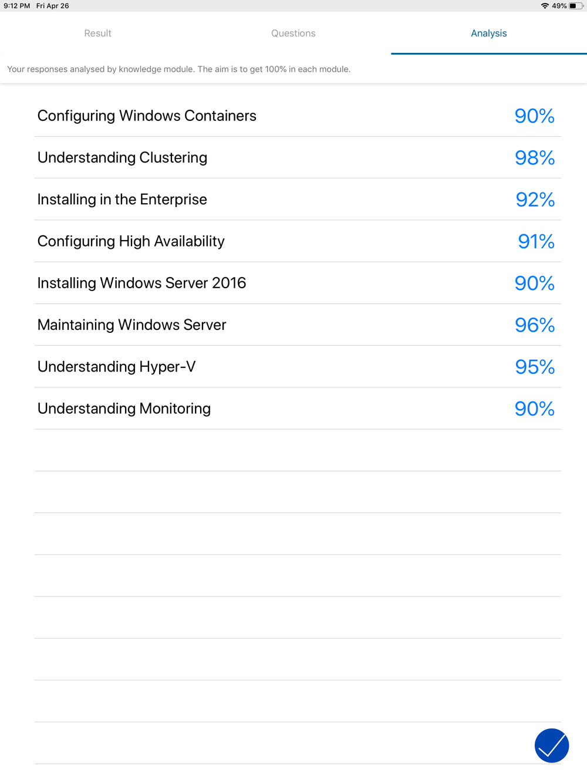Tap the 9:12 PM status bar clock
Image resolution: width=587 pixels, height=783 pixels.
pyautogui.click(x=17, y=6)
